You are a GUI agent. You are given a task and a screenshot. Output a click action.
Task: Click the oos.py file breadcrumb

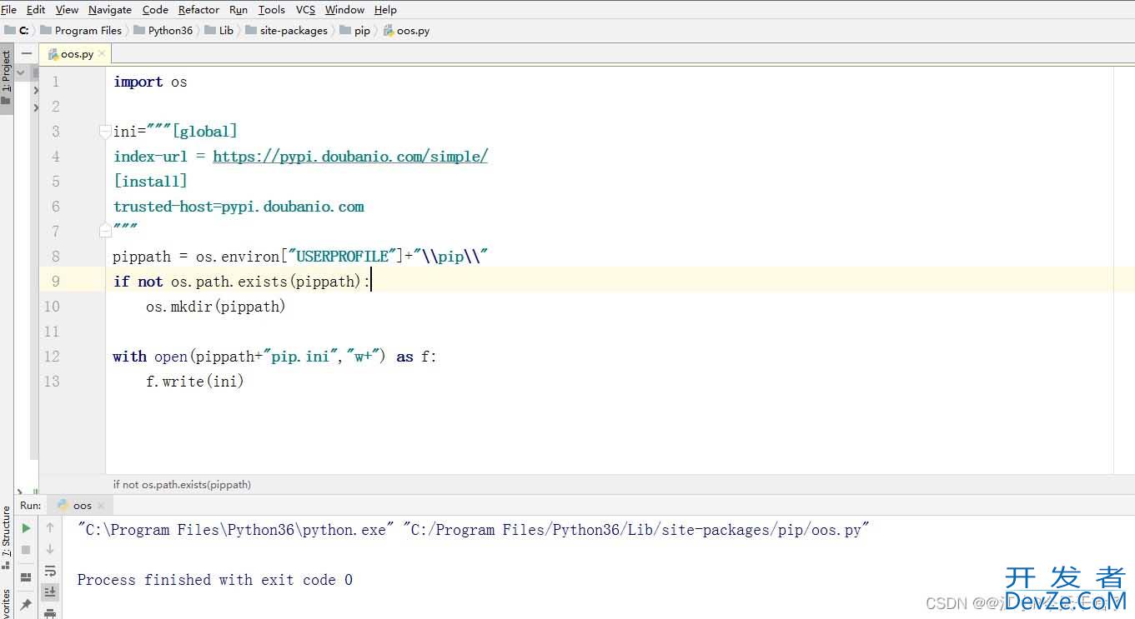(407, 31)
